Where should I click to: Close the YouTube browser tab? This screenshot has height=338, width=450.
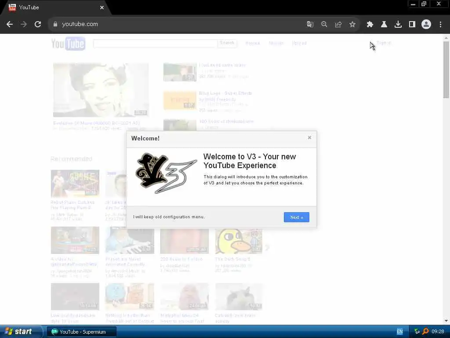coord(102,8)
